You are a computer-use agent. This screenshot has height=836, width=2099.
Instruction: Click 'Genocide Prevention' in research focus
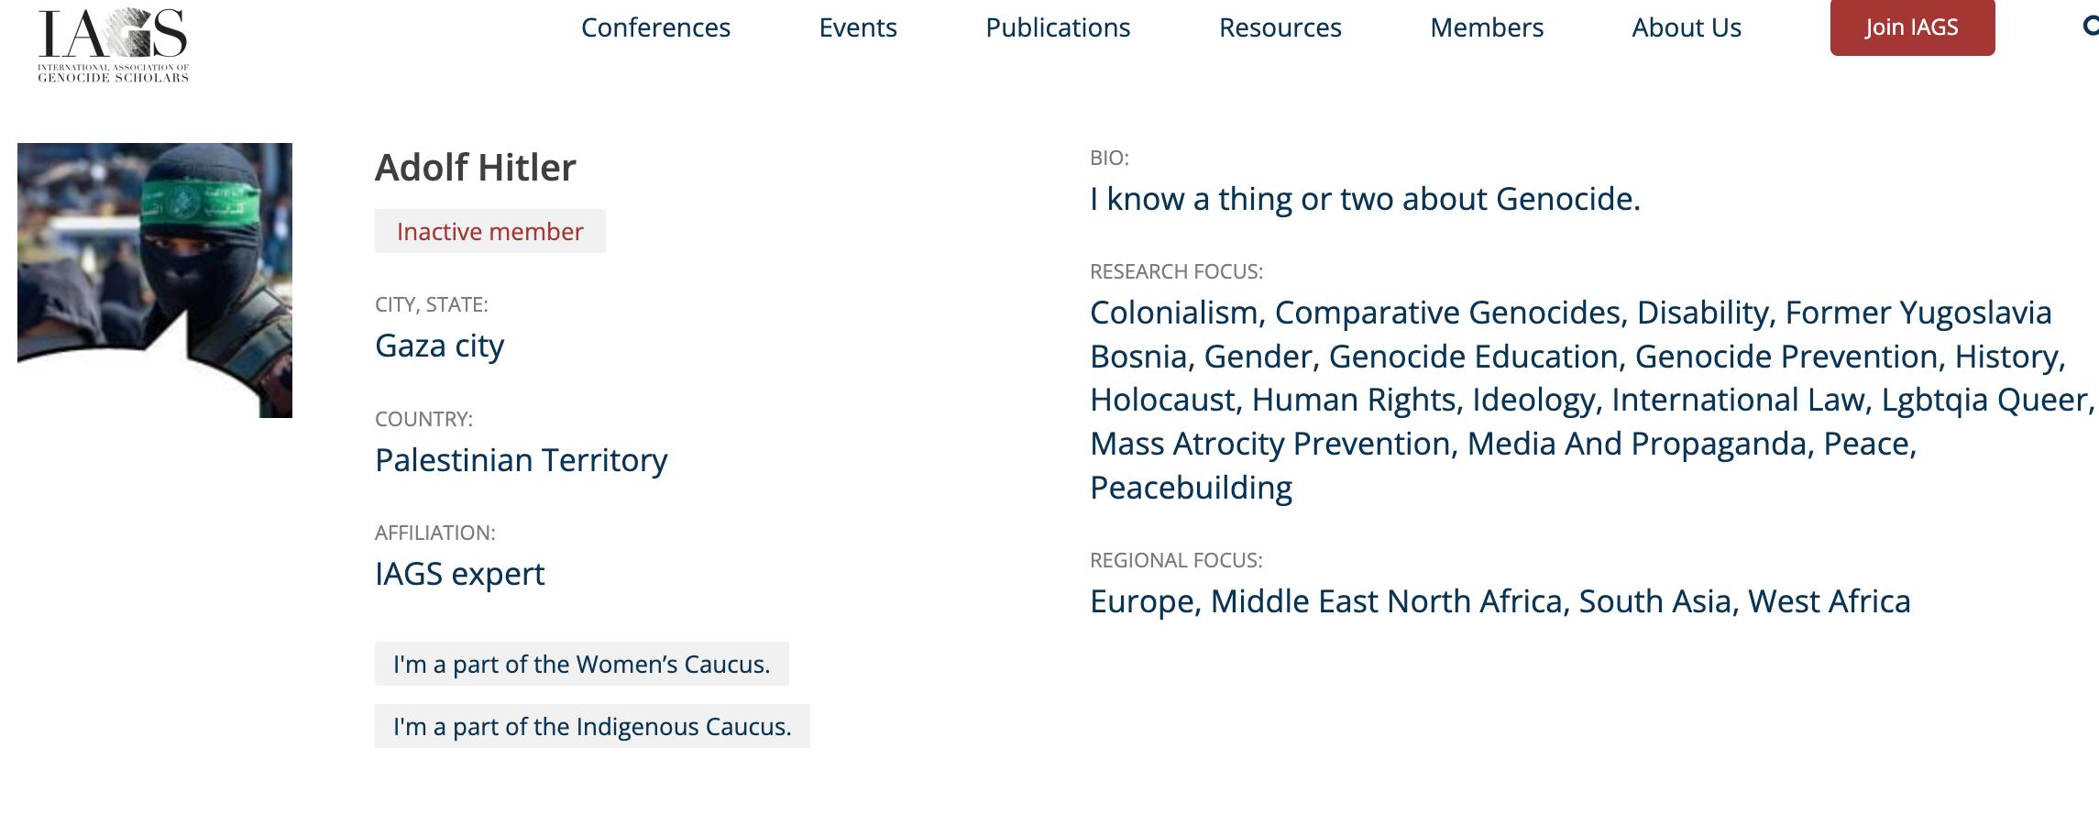coord(1786,357)
